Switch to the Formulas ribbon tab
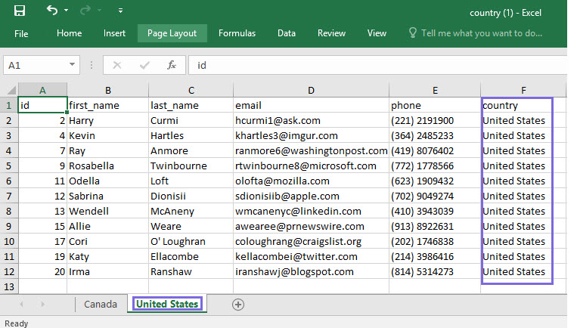This screenshot has height=328, width=577. click(x=237, y=33)
